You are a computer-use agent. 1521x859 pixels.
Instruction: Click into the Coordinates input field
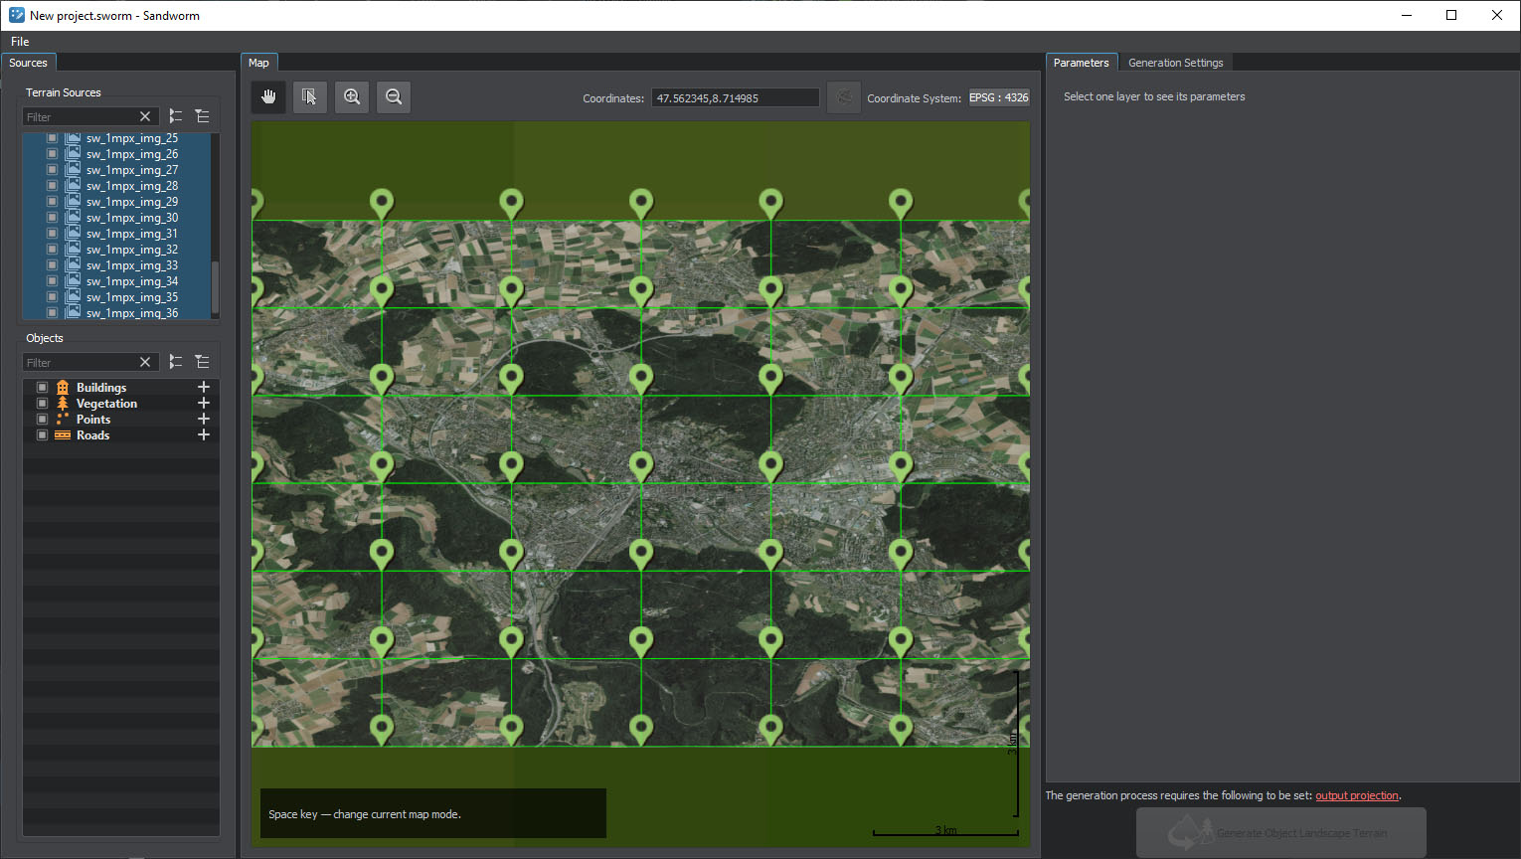[x=735, y=98]
